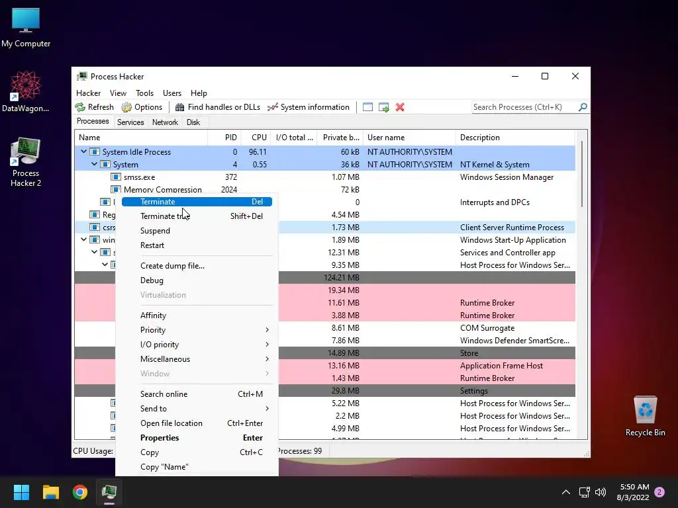Screen dimensions: 678x508
Task: Sort by the Private bytes column header
Action: (340, 138)
